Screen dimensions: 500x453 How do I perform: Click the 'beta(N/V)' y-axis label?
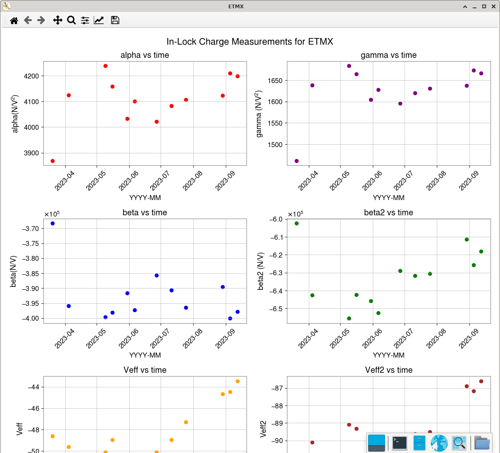14,271
